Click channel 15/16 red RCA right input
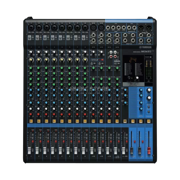 pos(115,56)
